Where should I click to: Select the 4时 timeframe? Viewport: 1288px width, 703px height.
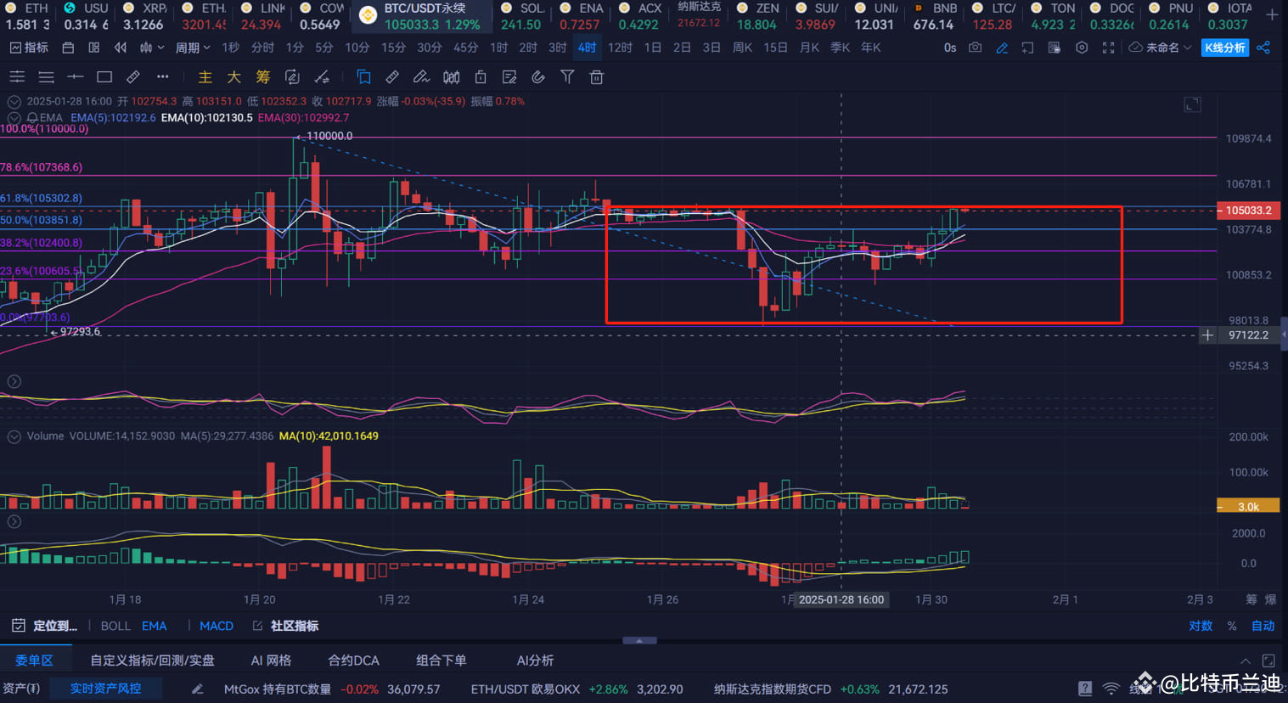click(x=587, y=48)
